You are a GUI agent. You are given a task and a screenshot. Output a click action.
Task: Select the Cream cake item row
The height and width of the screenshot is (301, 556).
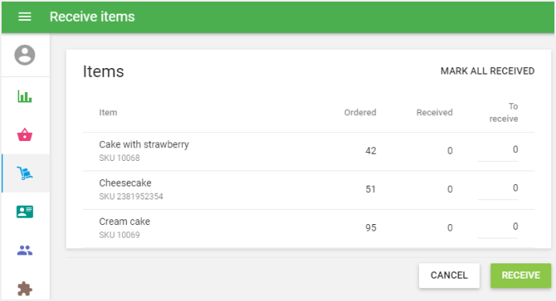click(309, 228)
